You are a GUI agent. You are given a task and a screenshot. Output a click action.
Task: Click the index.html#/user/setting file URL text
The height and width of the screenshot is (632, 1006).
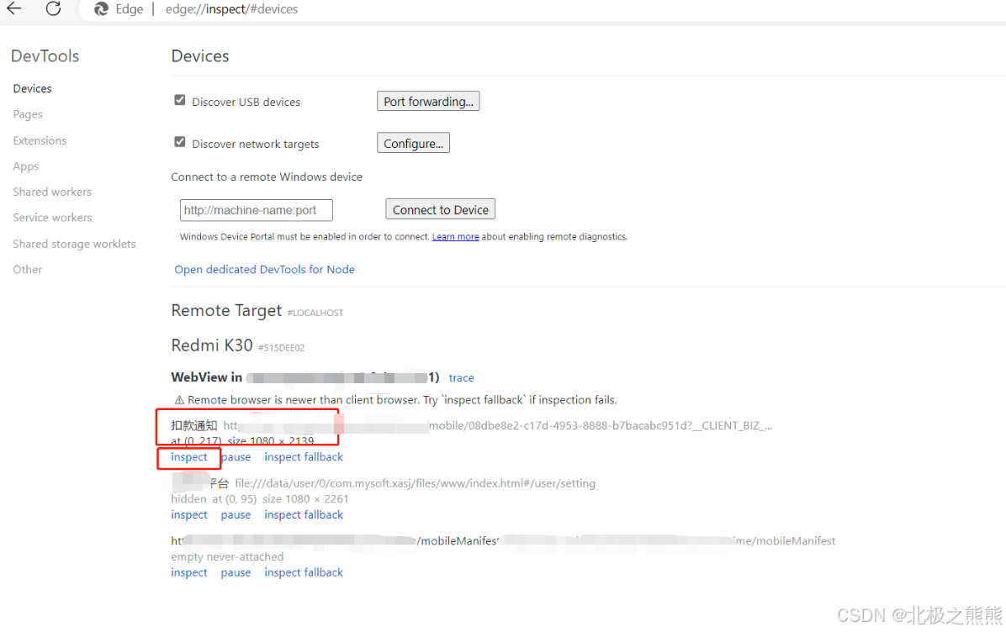[x=416, y=483]
